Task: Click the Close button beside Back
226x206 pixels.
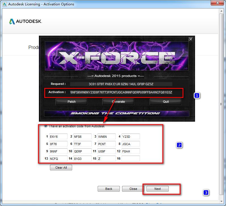Action: [133, 189]
